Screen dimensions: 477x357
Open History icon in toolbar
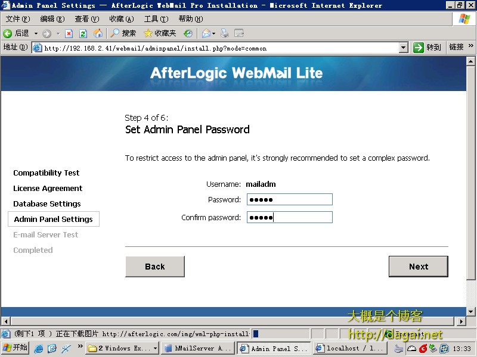point(188,33)
